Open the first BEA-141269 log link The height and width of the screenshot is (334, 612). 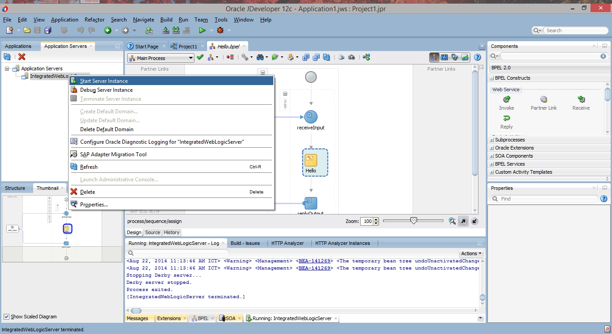315,261
